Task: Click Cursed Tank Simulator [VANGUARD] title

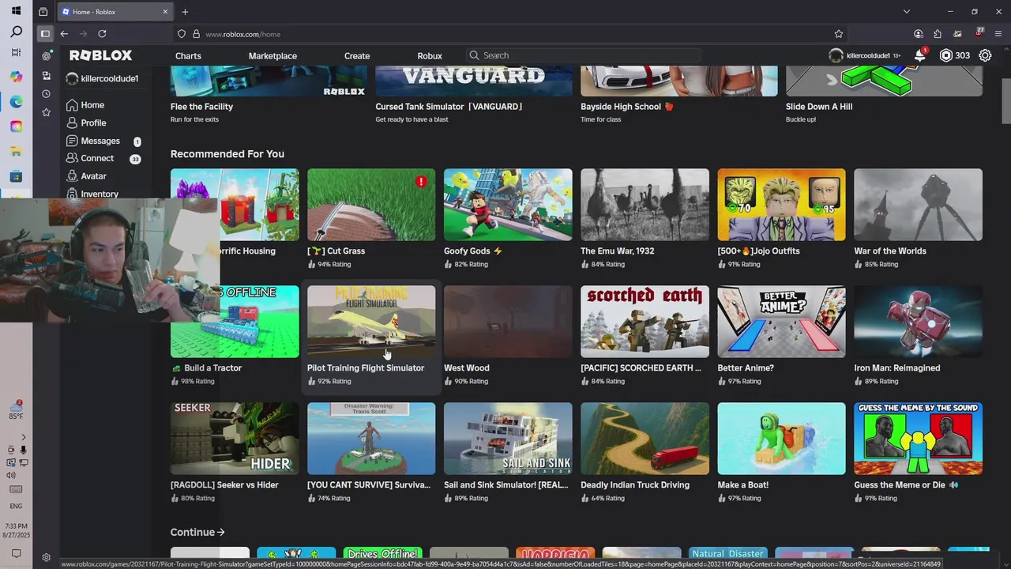Action: [x=449, y=107]
